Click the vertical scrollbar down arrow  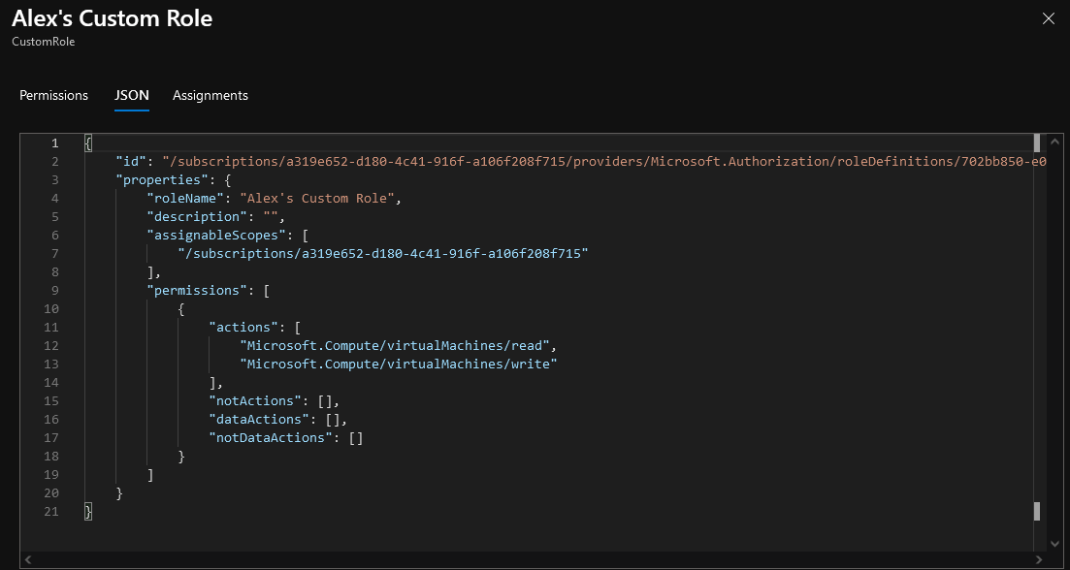coord(1055,544)
